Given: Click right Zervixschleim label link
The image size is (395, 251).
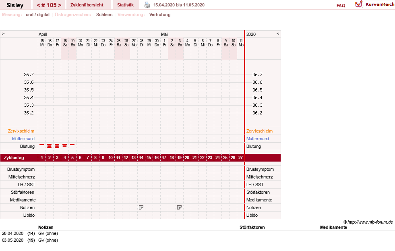Looking at the screenshot, I should 259,131.
